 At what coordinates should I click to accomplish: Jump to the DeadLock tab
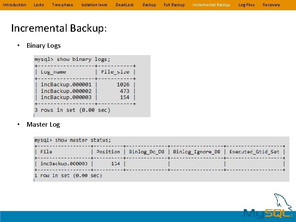coord(125,5)
